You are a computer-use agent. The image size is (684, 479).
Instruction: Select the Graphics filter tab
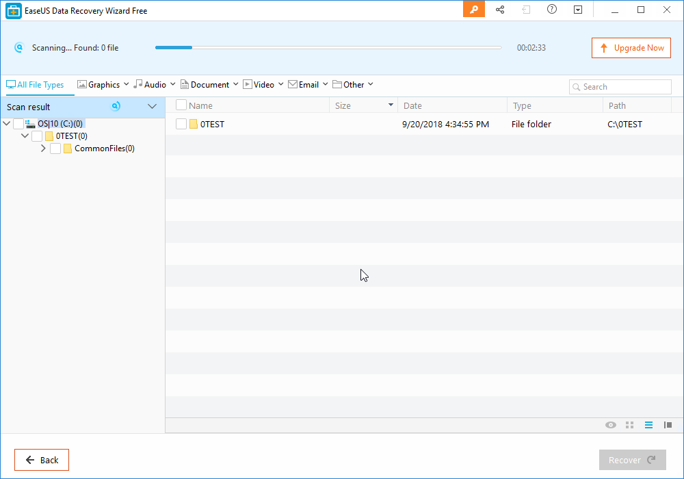tap(98, 85)
